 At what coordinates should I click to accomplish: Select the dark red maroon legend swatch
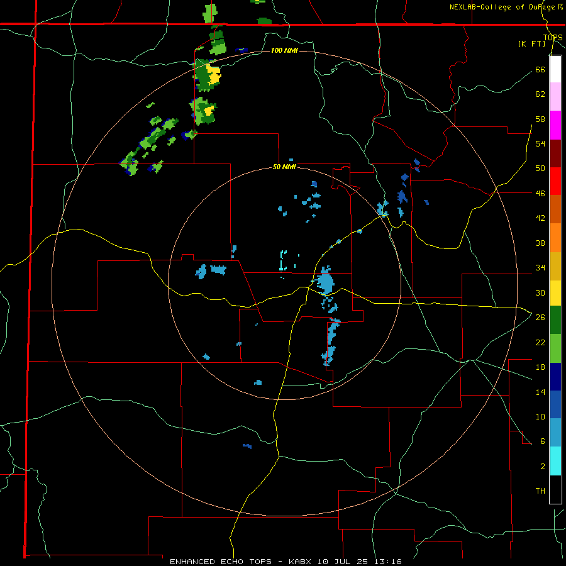click(555, 153)
